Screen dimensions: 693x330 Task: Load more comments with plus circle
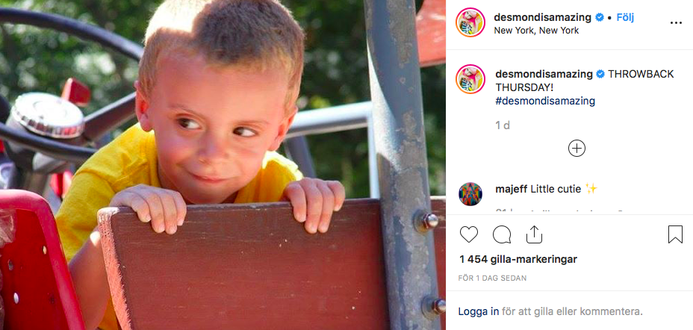pos(577,149)
